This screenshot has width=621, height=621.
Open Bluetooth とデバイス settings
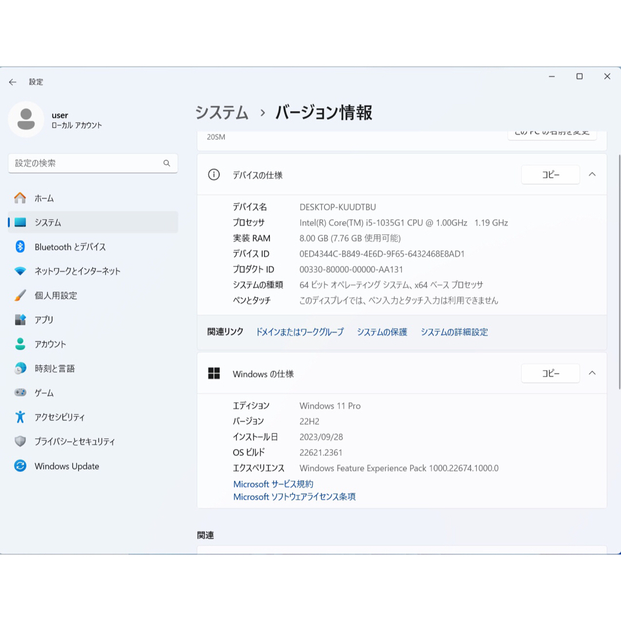[93, 247]
